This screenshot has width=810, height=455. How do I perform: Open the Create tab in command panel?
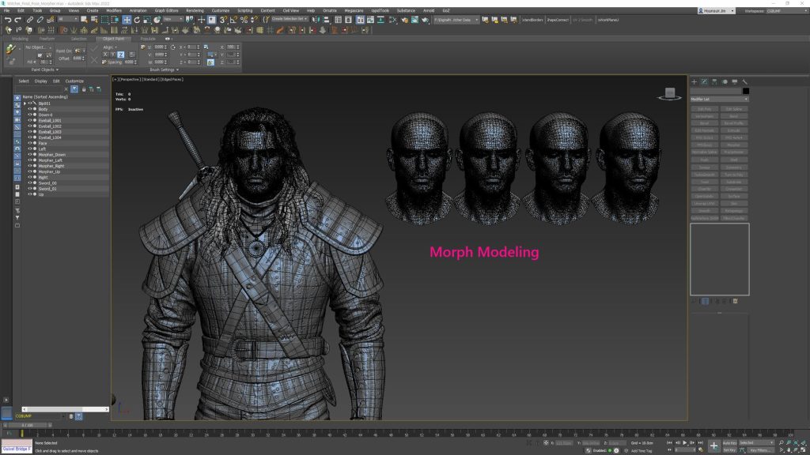(x=695, y=81)
